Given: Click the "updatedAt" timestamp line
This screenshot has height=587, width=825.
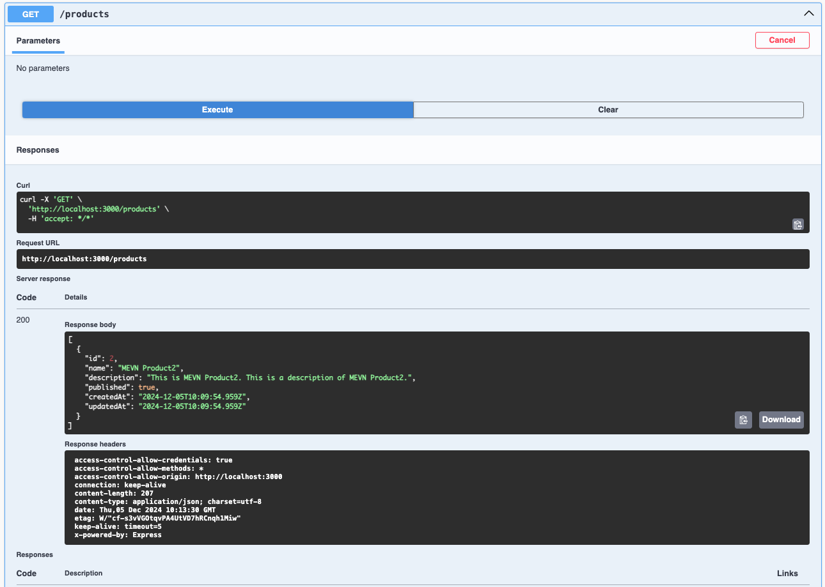Looking at the screenshot, I should coord(165,406).
